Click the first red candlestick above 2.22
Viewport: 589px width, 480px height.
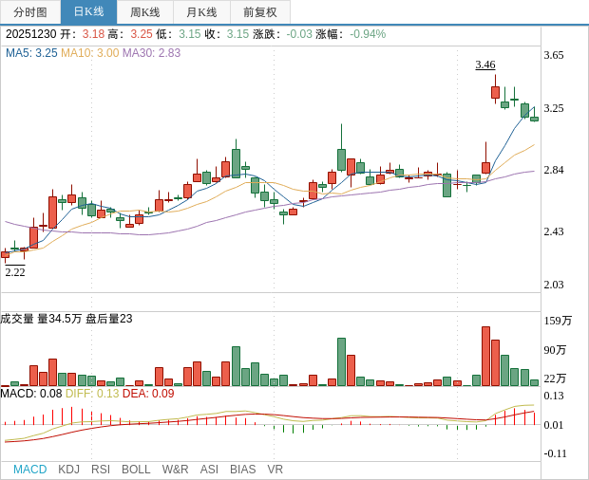[6, 254]
